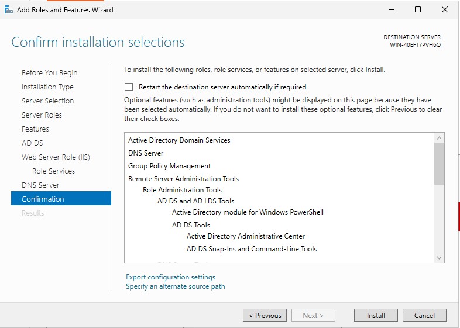460x328 pixels.
Task: Open Export configuration settings link
Action: (x=170, y=277)
